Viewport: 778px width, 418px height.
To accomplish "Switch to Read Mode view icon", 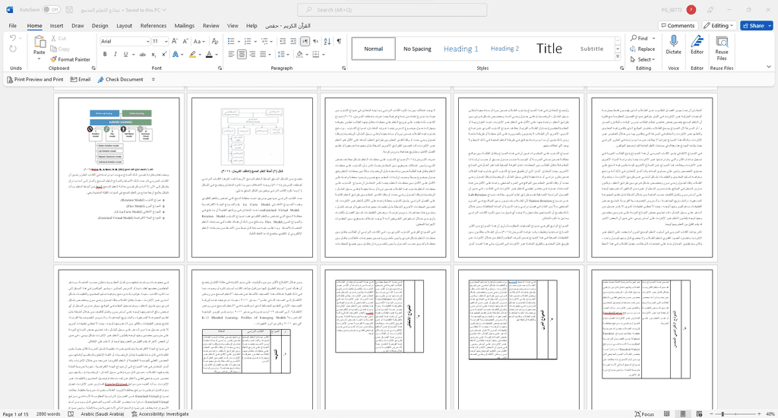I will click(x=666, y=414).
